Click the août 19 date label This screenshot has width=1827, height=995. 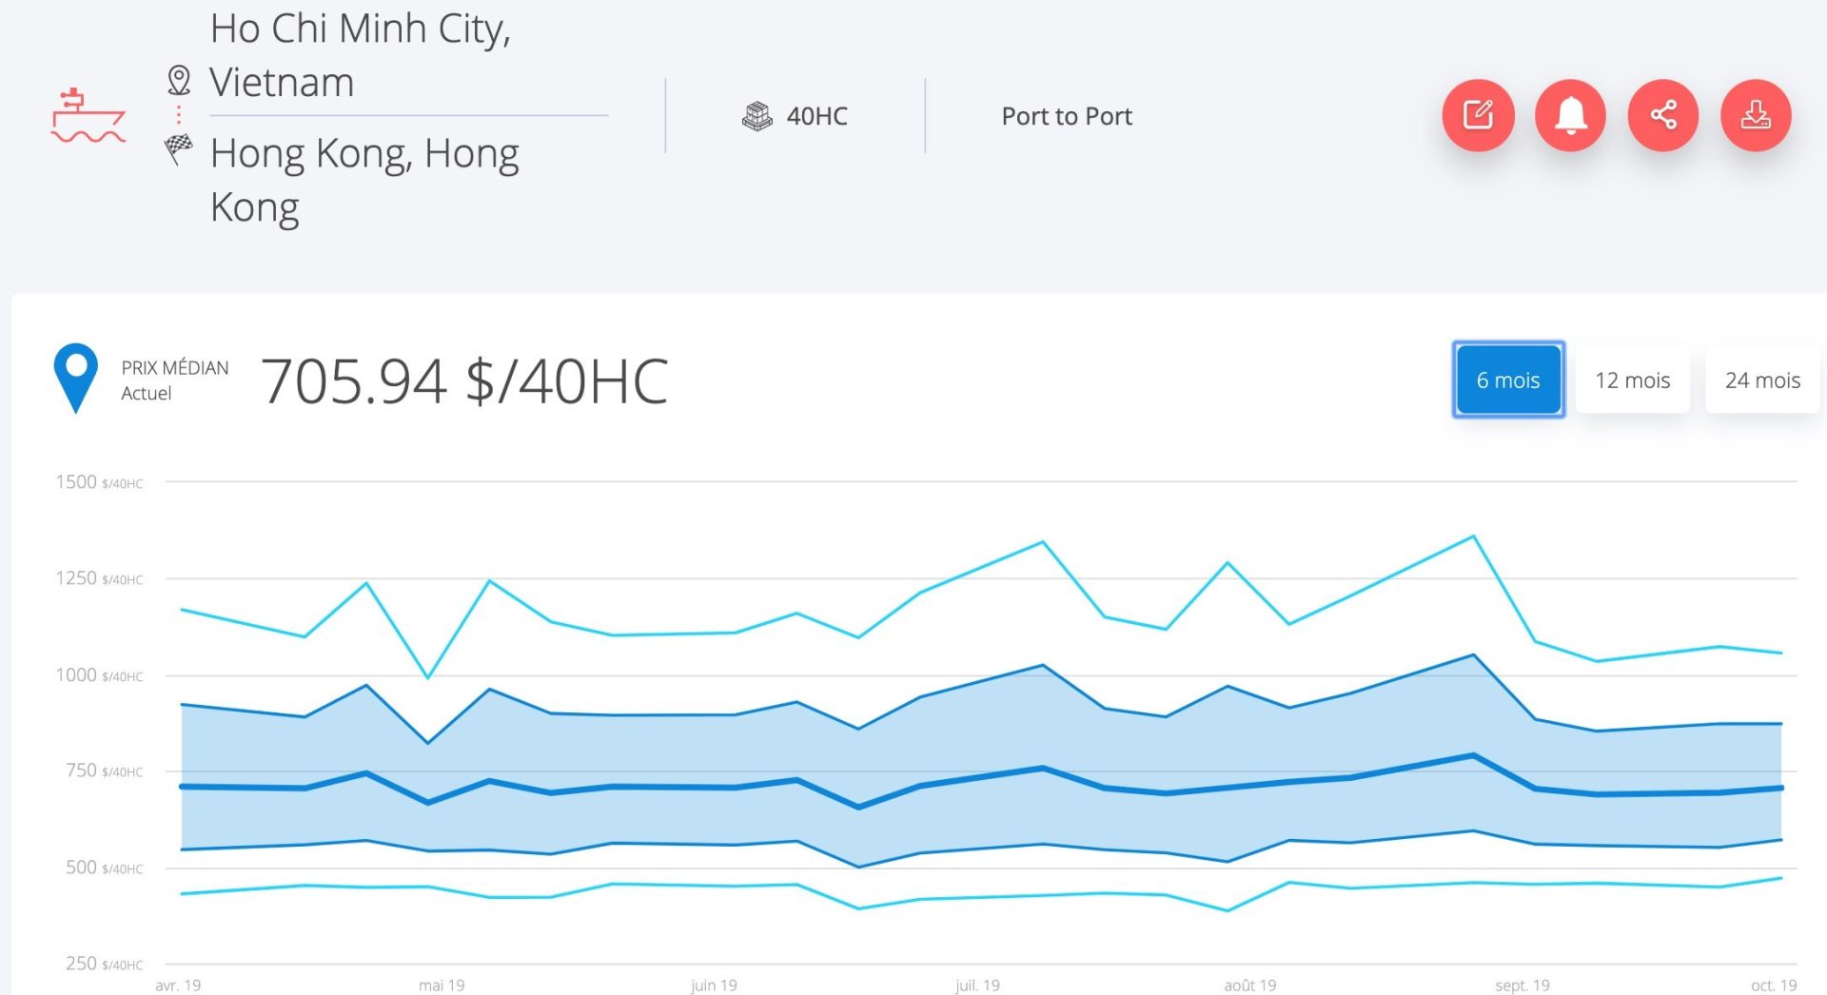[x=1249, y=985]
